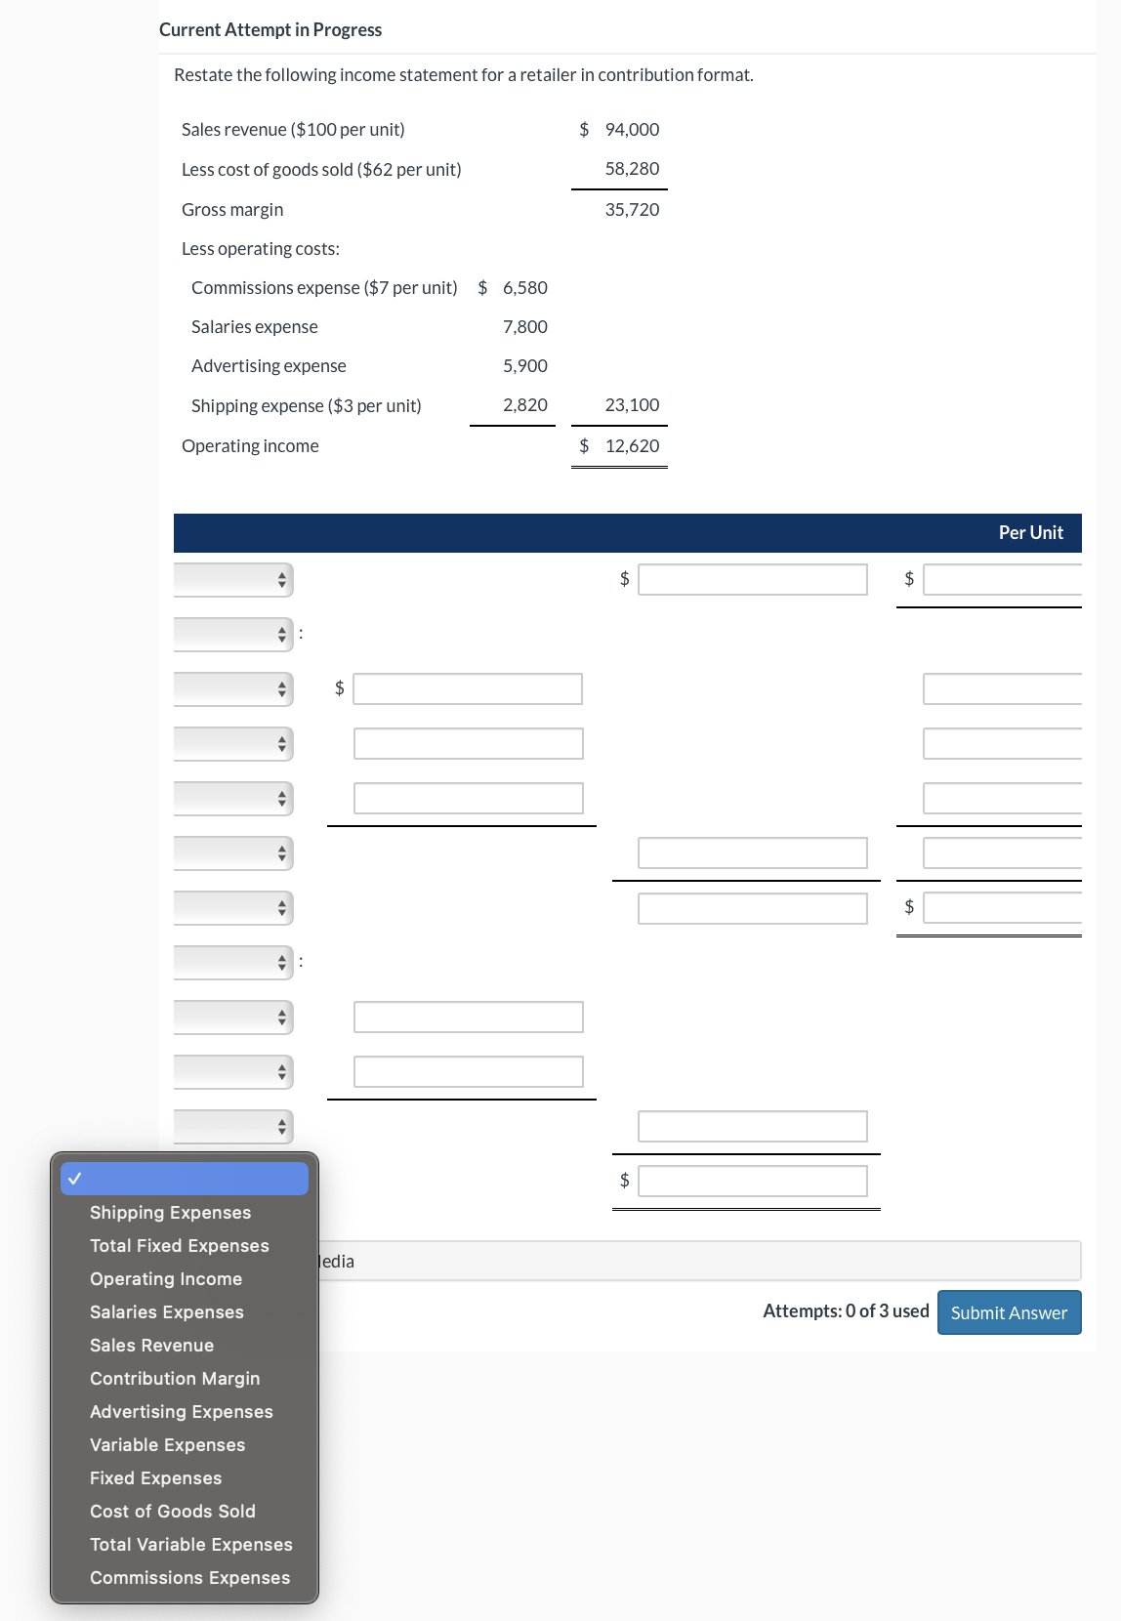Image resolution: width=1121 pixels, height=1621 pixels.
Task: Click the 23,100 total operating costs value
Action: (632, 404)
